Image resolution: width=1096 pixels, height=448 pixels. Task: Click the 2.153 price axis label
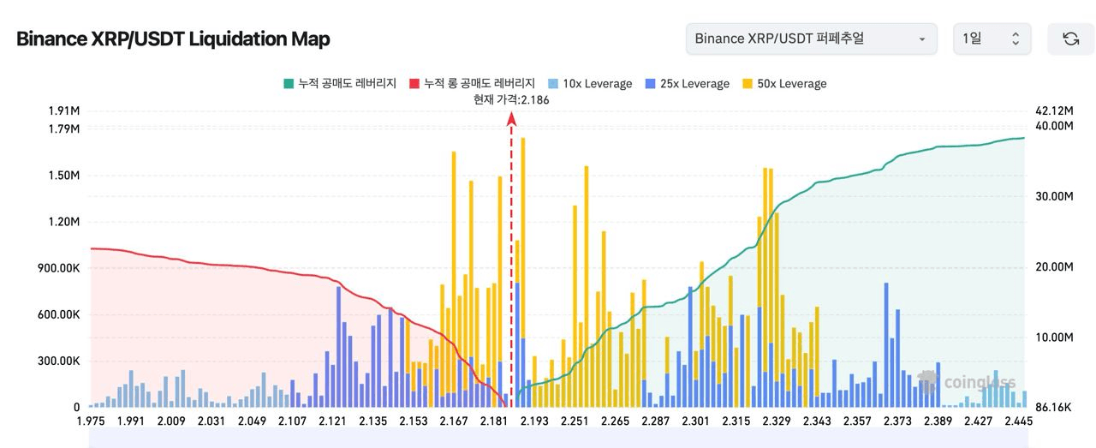point(414,421)
